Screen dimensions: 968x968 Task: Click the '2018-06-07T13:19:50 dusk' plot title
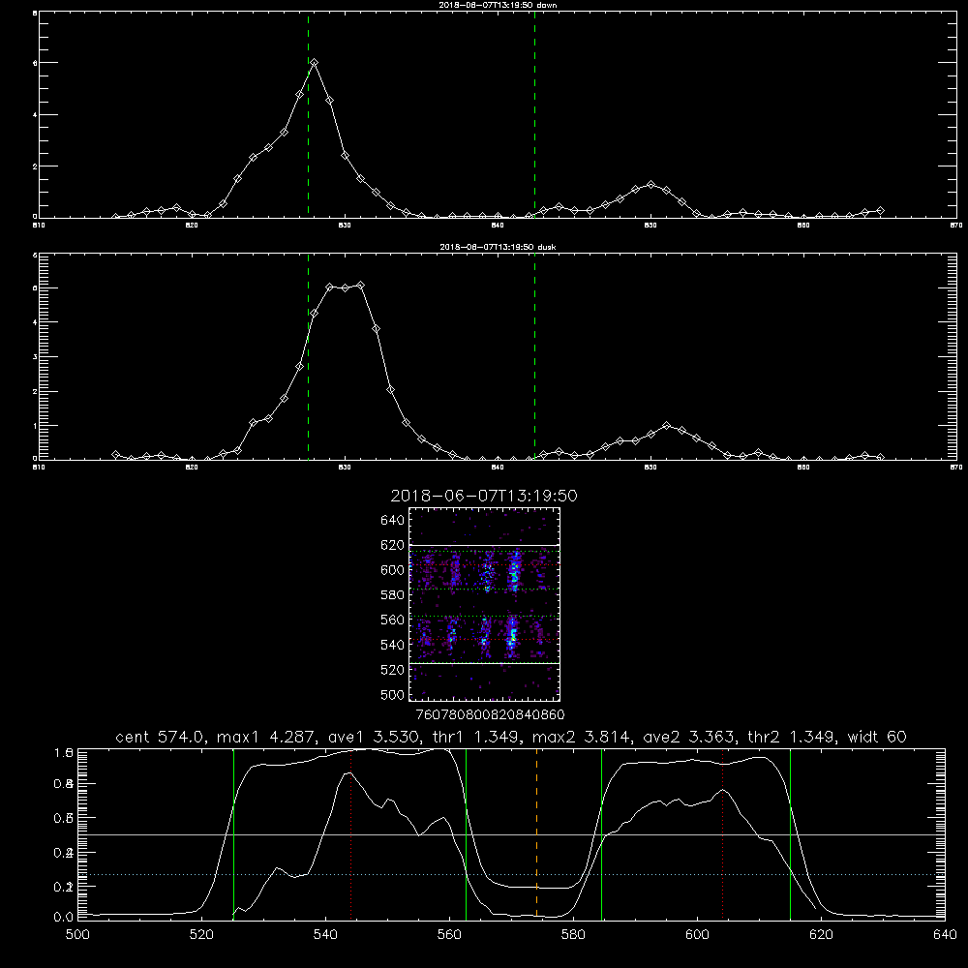point(498,247)
